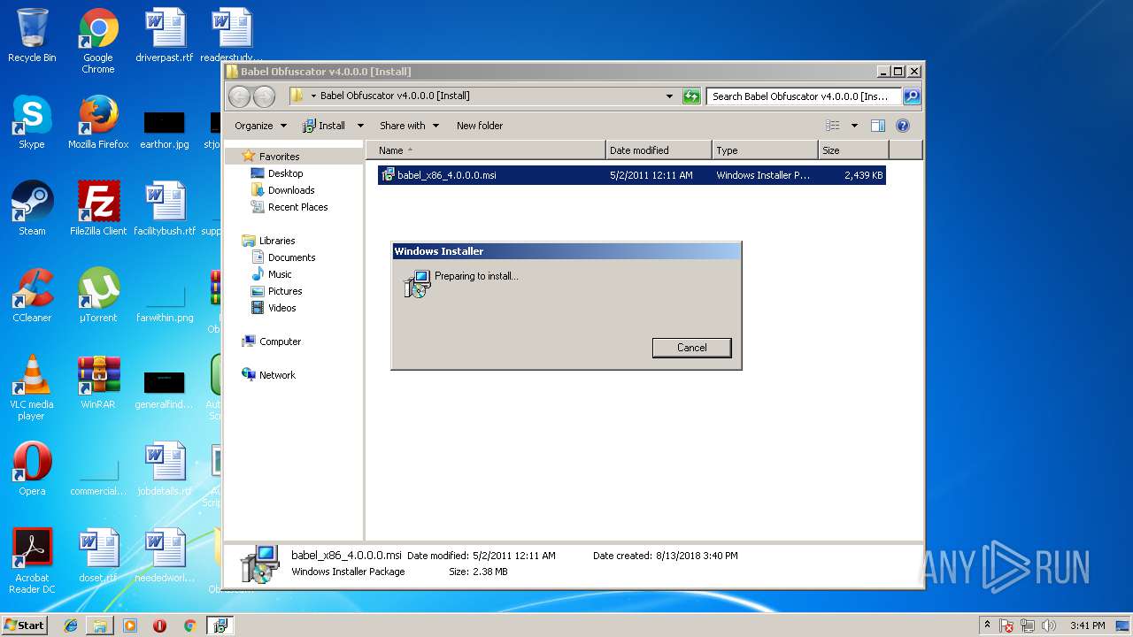The image size is (1133, 637).
Task: Click the 3:41 PM clock
Action: tap(1088, 625)
